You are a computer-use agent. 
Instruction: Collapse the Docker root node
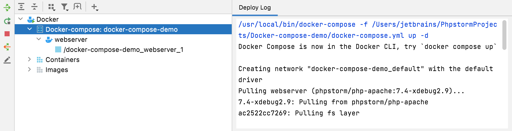pos(21,19)
